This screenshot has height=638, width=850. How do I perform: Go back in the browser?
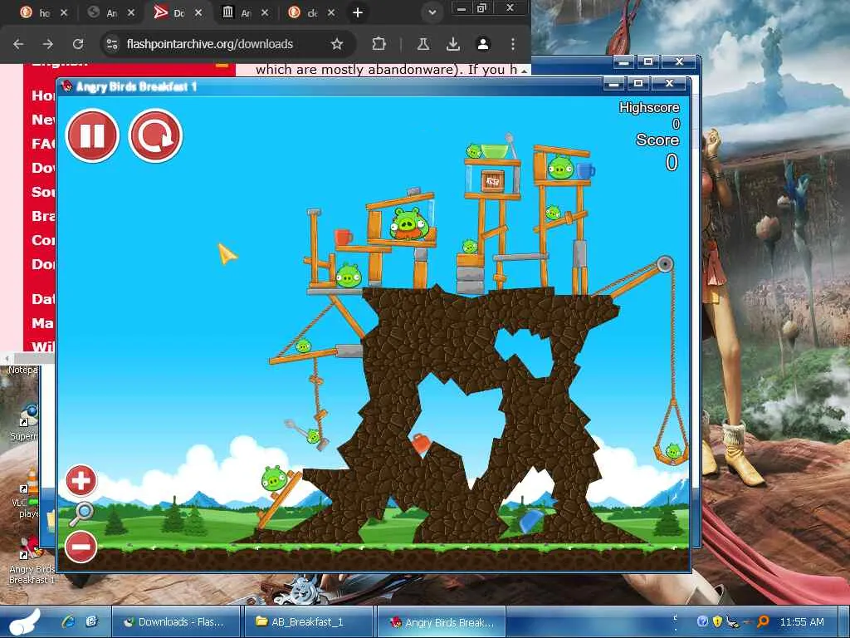[18, 44]
